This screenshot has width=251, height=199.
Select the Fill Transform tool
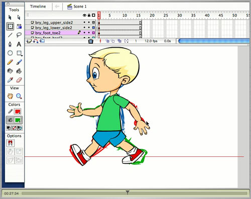pyautogui.click(x=19, y=26)
